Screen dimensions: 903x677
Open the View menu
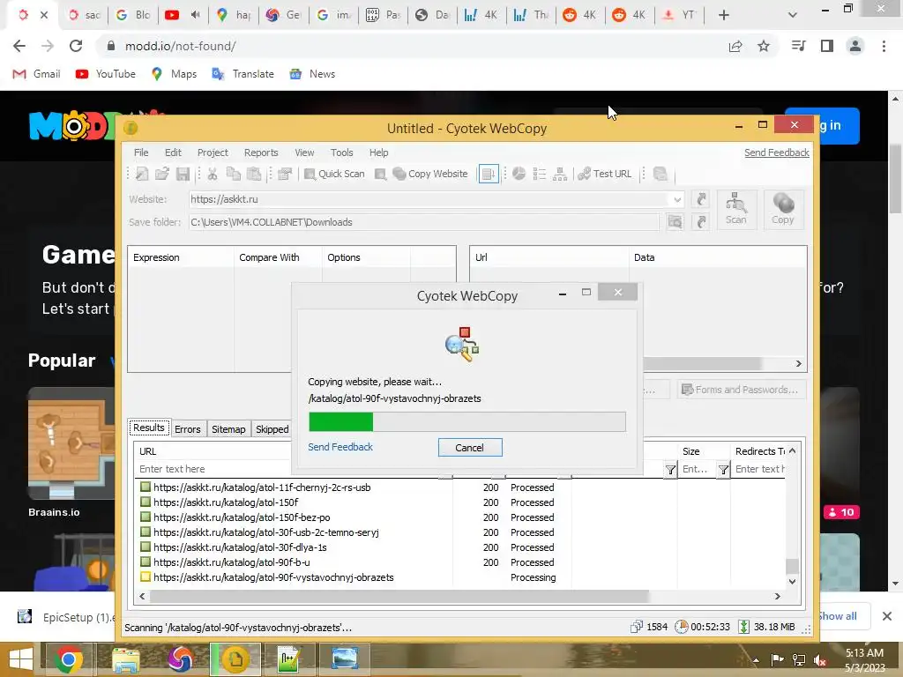[304, 153]
